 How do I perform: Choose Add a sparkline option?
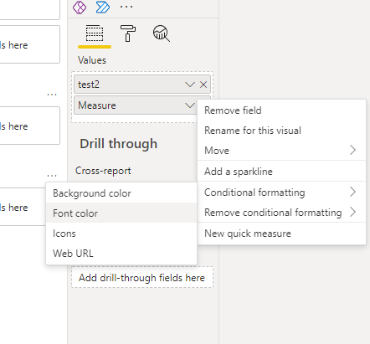click(281, 172)
